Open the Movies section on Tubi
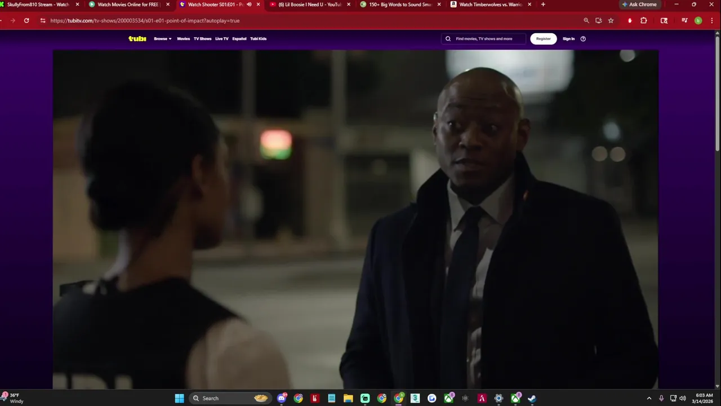The width and height of the screenshot is (721, 406). pyautogui.click(x=184, y=39)
